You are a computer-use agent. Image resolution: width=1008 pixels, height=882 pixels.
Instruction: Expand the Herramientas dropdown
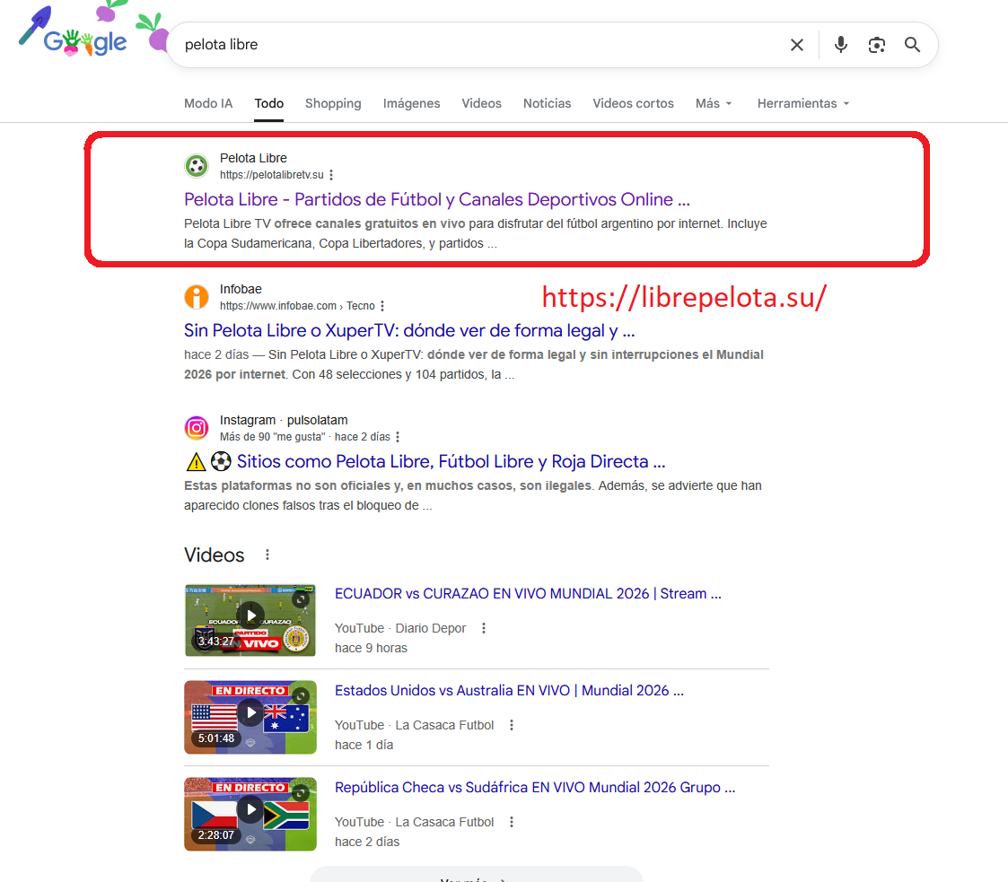tap(803, 103)
